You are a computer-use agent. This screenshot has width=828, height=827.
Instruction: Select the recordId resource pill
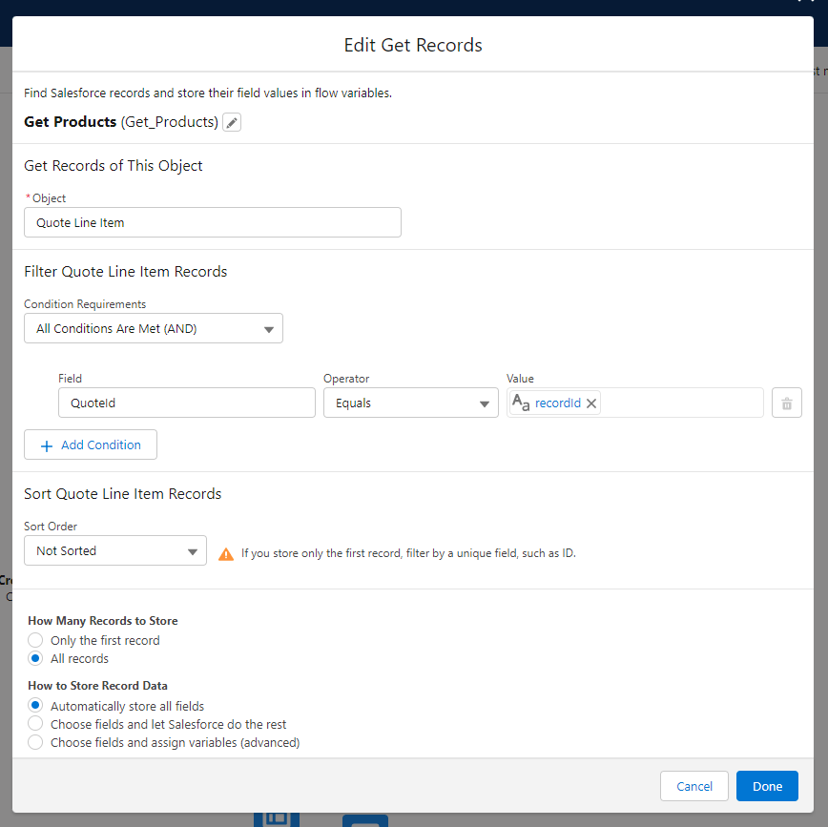click(557, 403)
